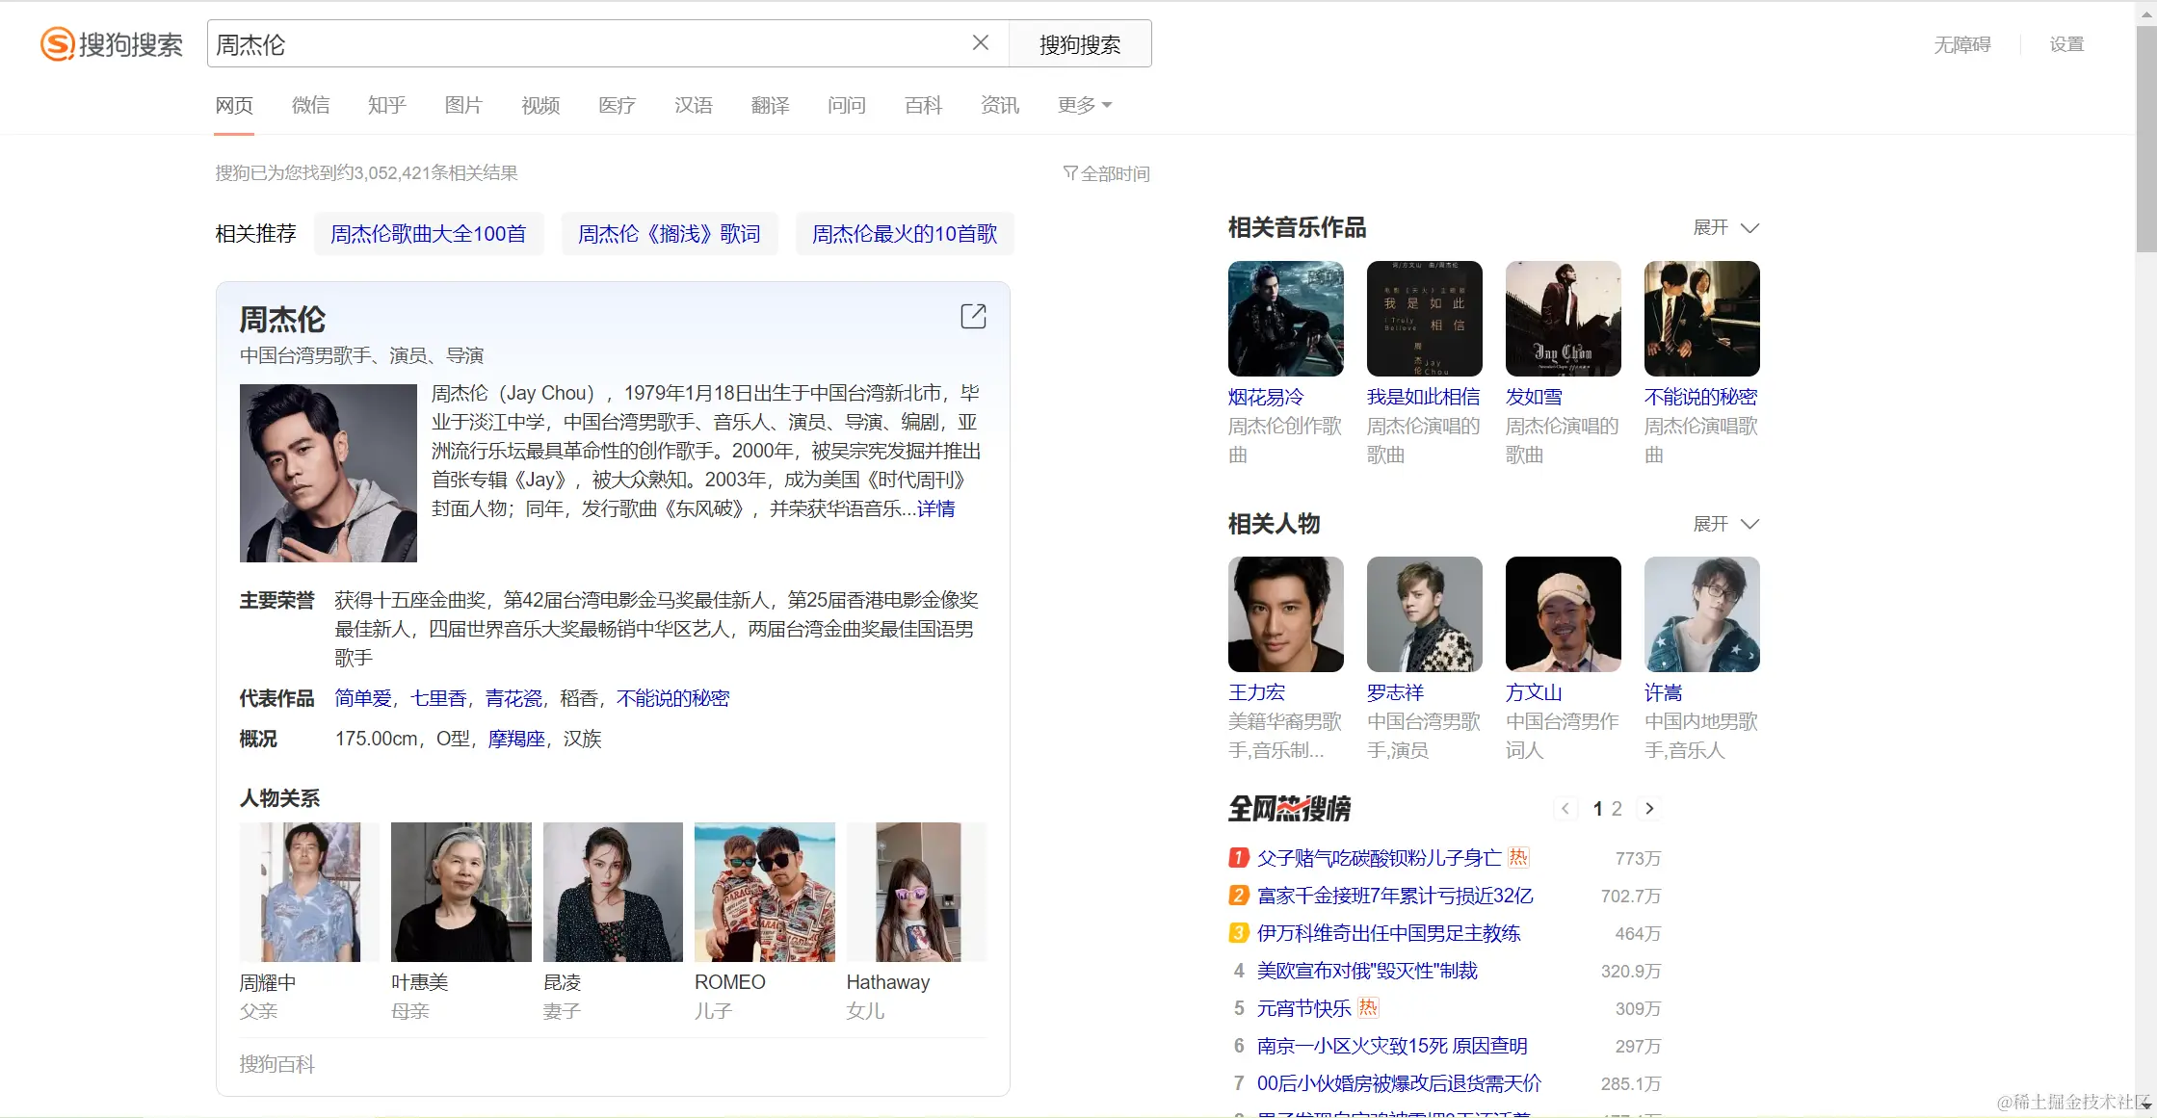Select page 2 of hot search
The image size is (2157, 1118).
(1617, 809)
